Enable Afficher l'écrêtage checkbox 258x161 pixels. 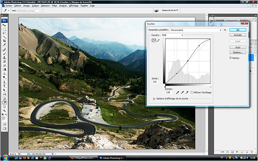point(192,93)
